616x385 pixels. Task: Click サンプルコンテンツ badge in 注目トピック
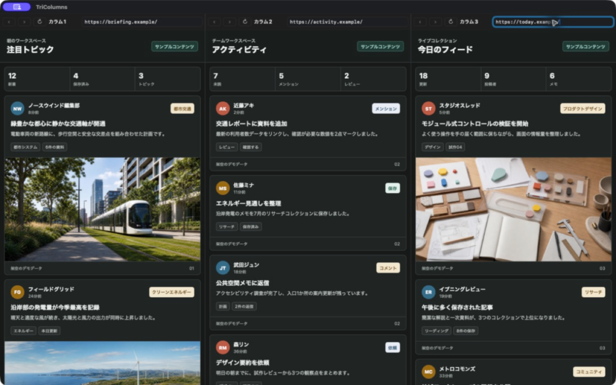point(174,46)
